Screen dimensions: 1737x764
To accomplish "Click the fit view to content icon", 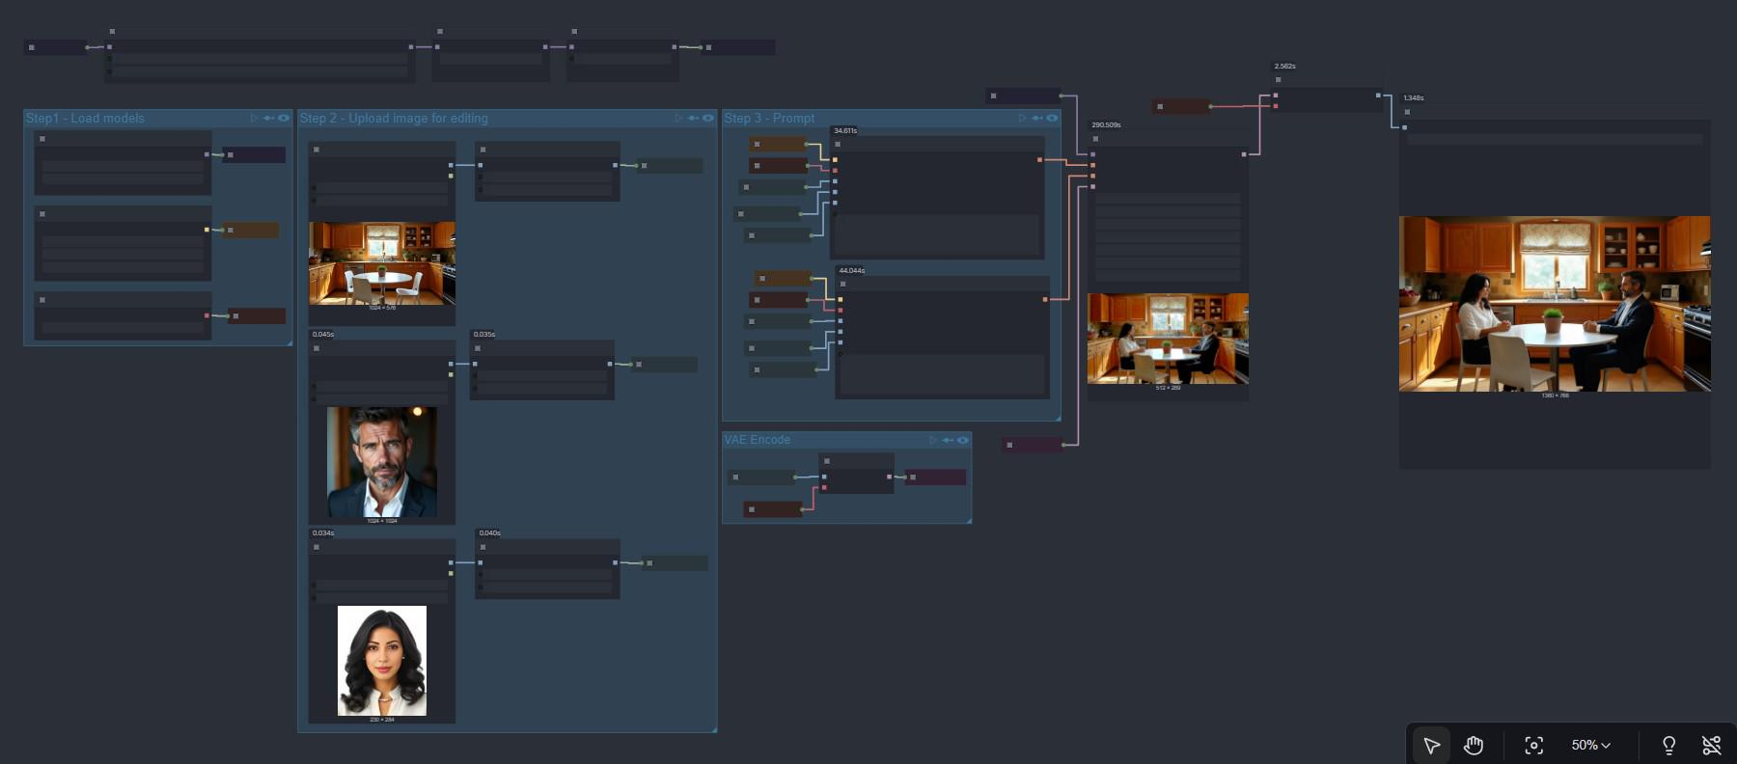I will point(1533,745).
